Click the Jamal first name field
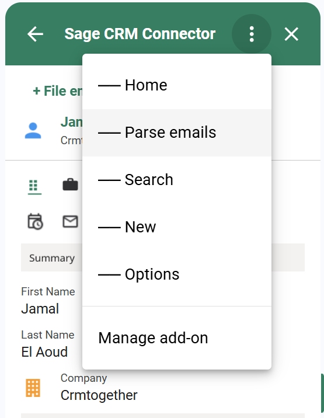Viewport: 324px width, 418px height. pyautogui.click(x=40, y=309)
